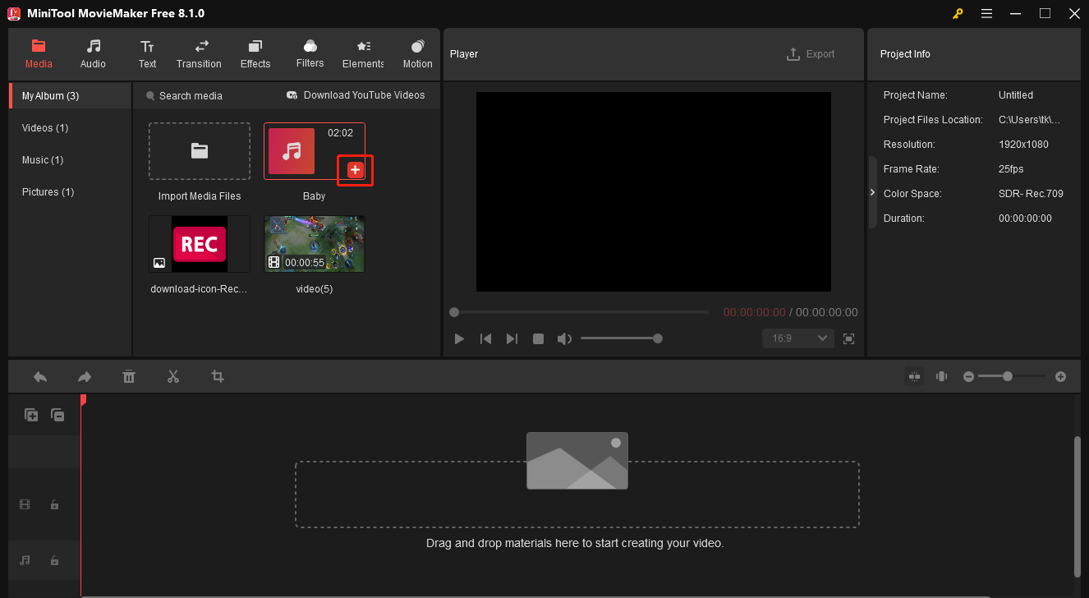Screen dimensions: 1089x598
Task: Click the Project Name value Untitled
Action: [x=1016, y=95]
